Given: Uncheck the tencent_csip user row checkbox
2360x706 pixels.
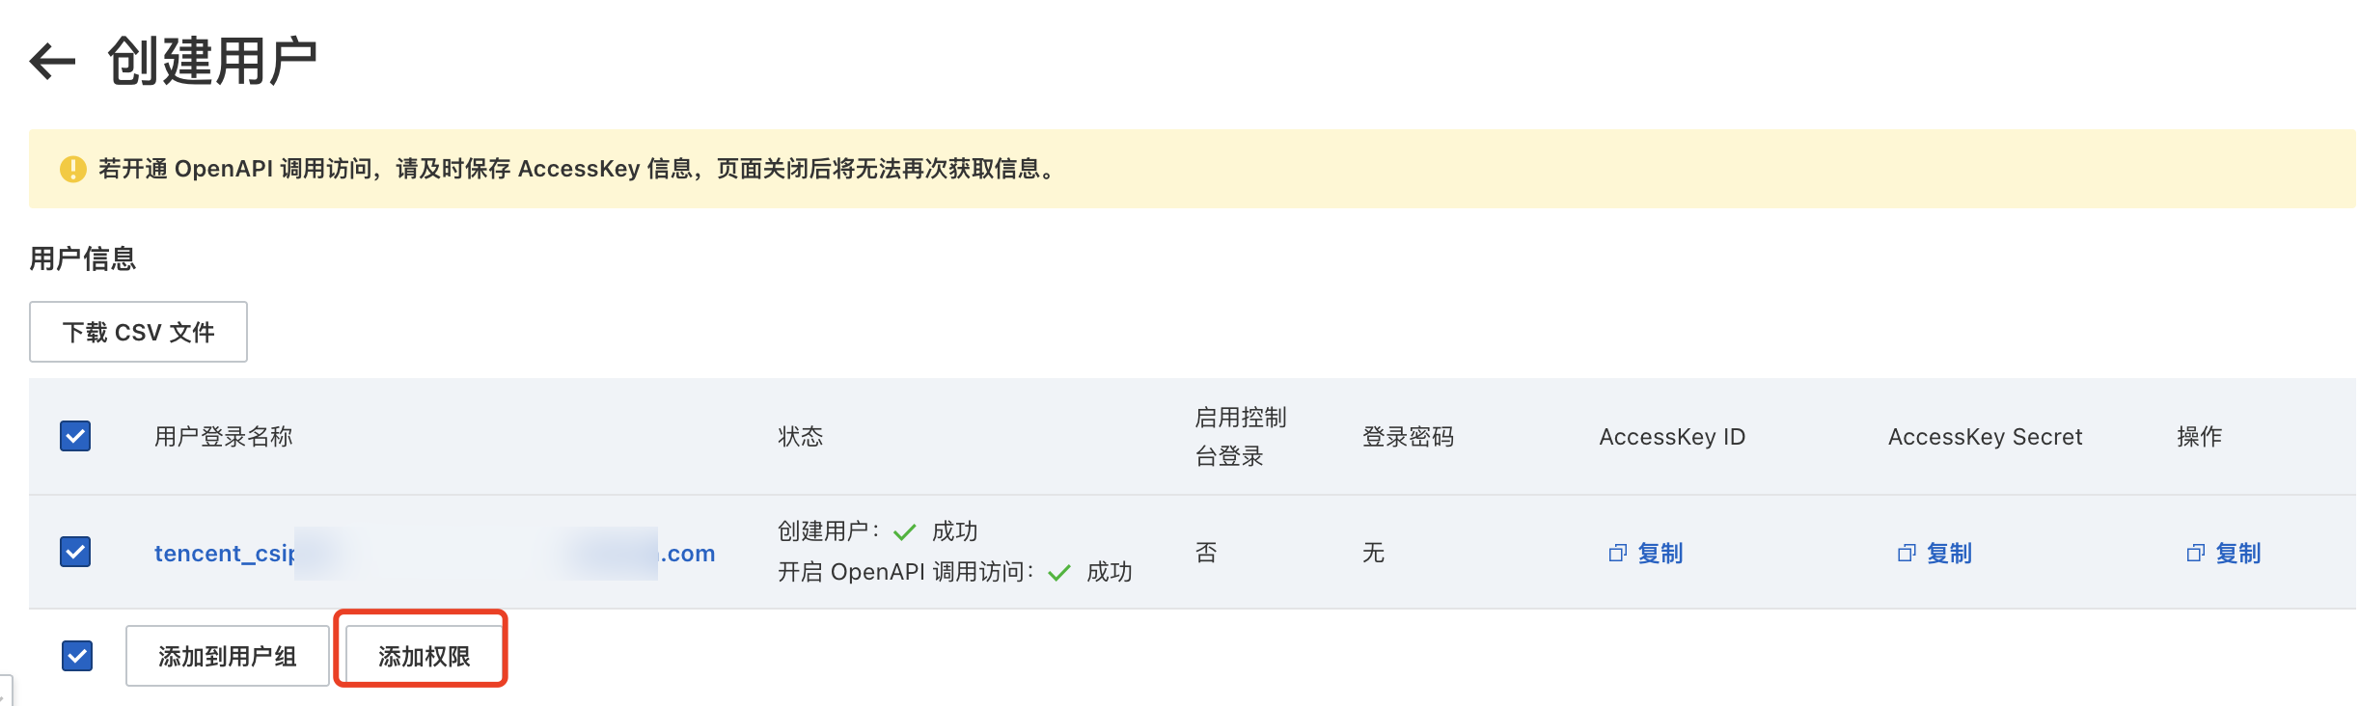Looking at the screenshot, I should 75,552.
